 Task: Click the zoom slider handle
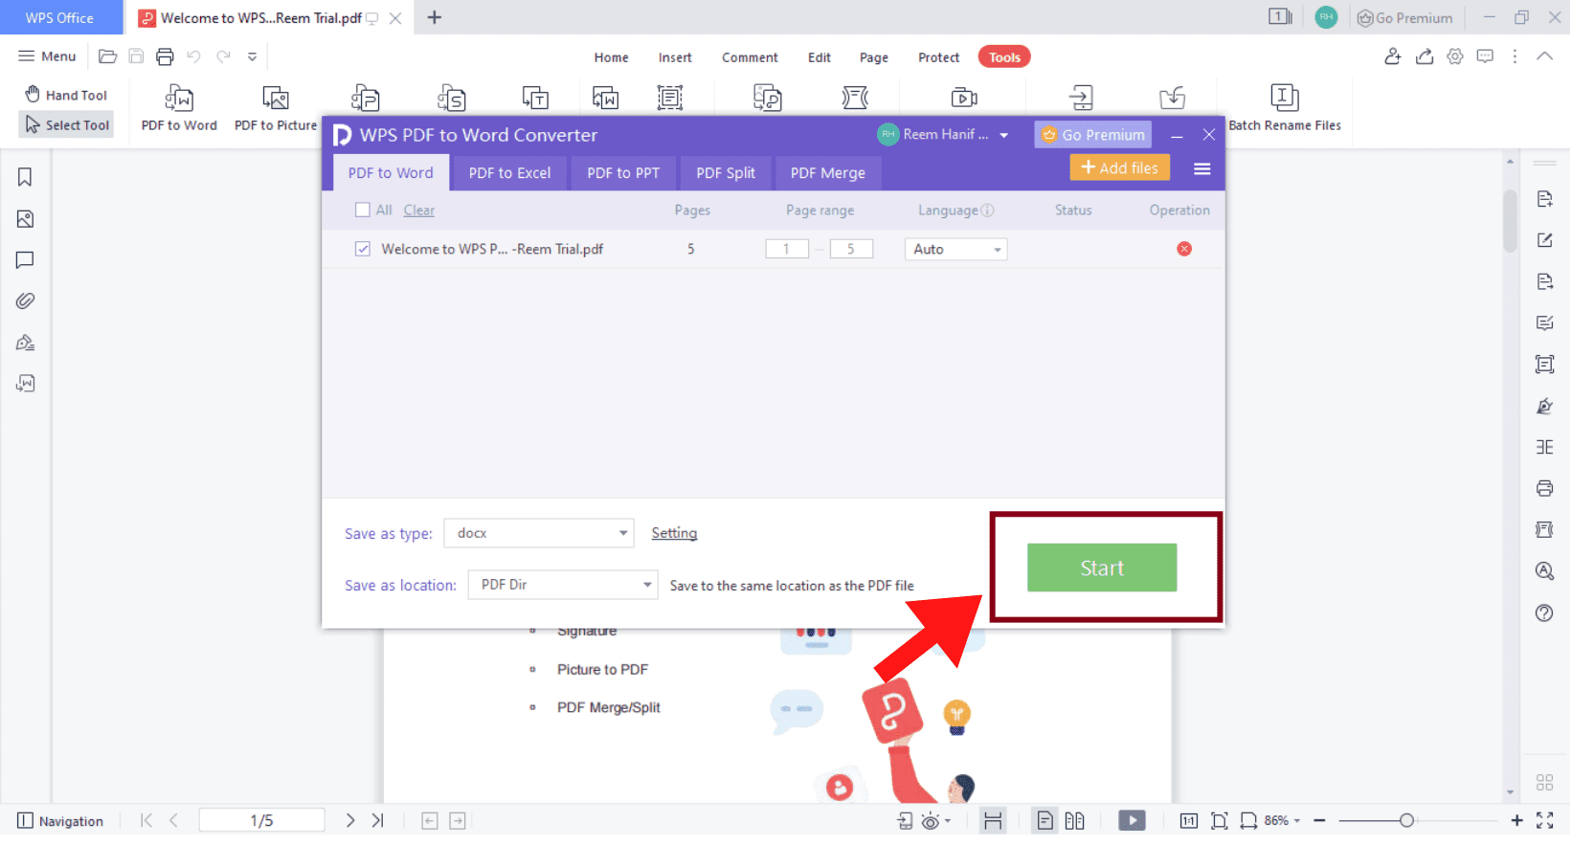(1408, 822)
